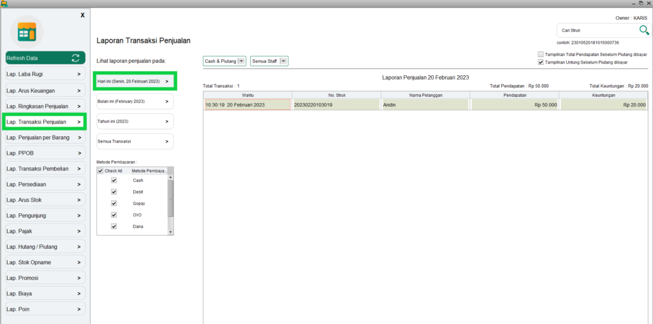The image size is (653, 324).
Task: Click the refresh arrows icon
Action: point(75,58)
